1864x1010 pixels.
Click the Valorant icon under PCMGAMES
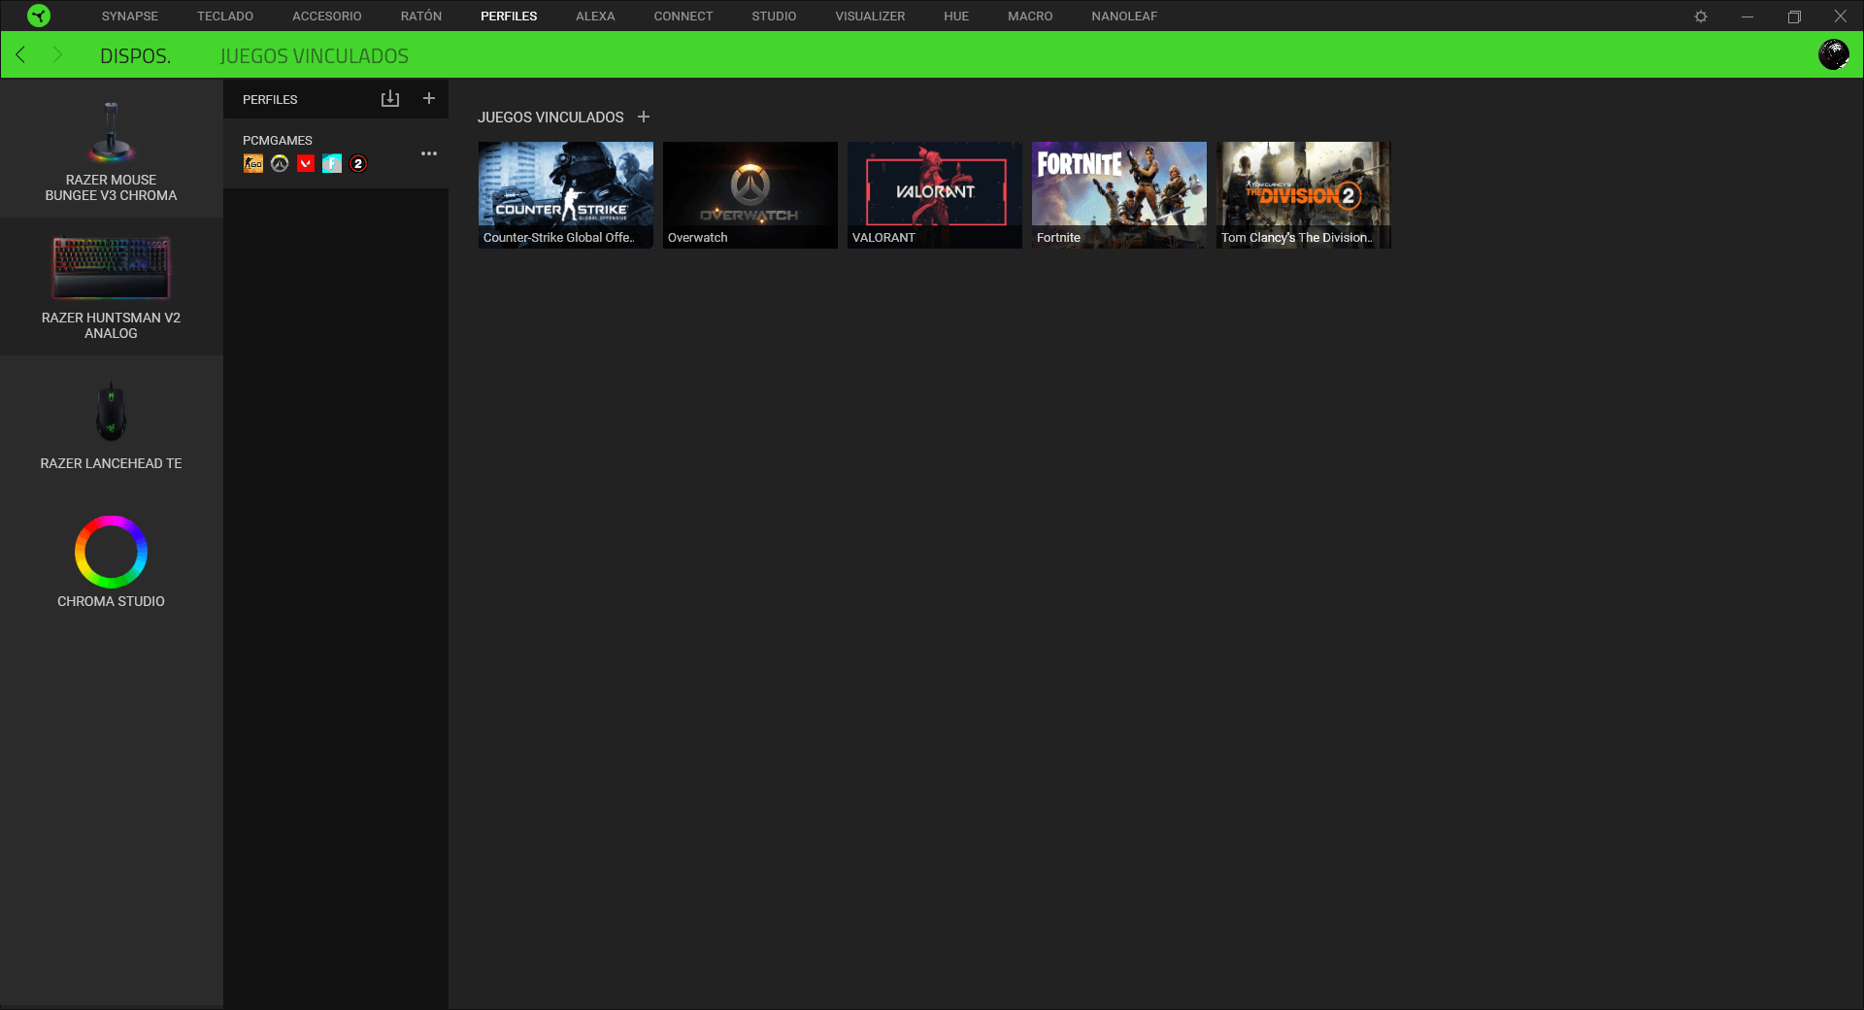click(x=306, y=164)
